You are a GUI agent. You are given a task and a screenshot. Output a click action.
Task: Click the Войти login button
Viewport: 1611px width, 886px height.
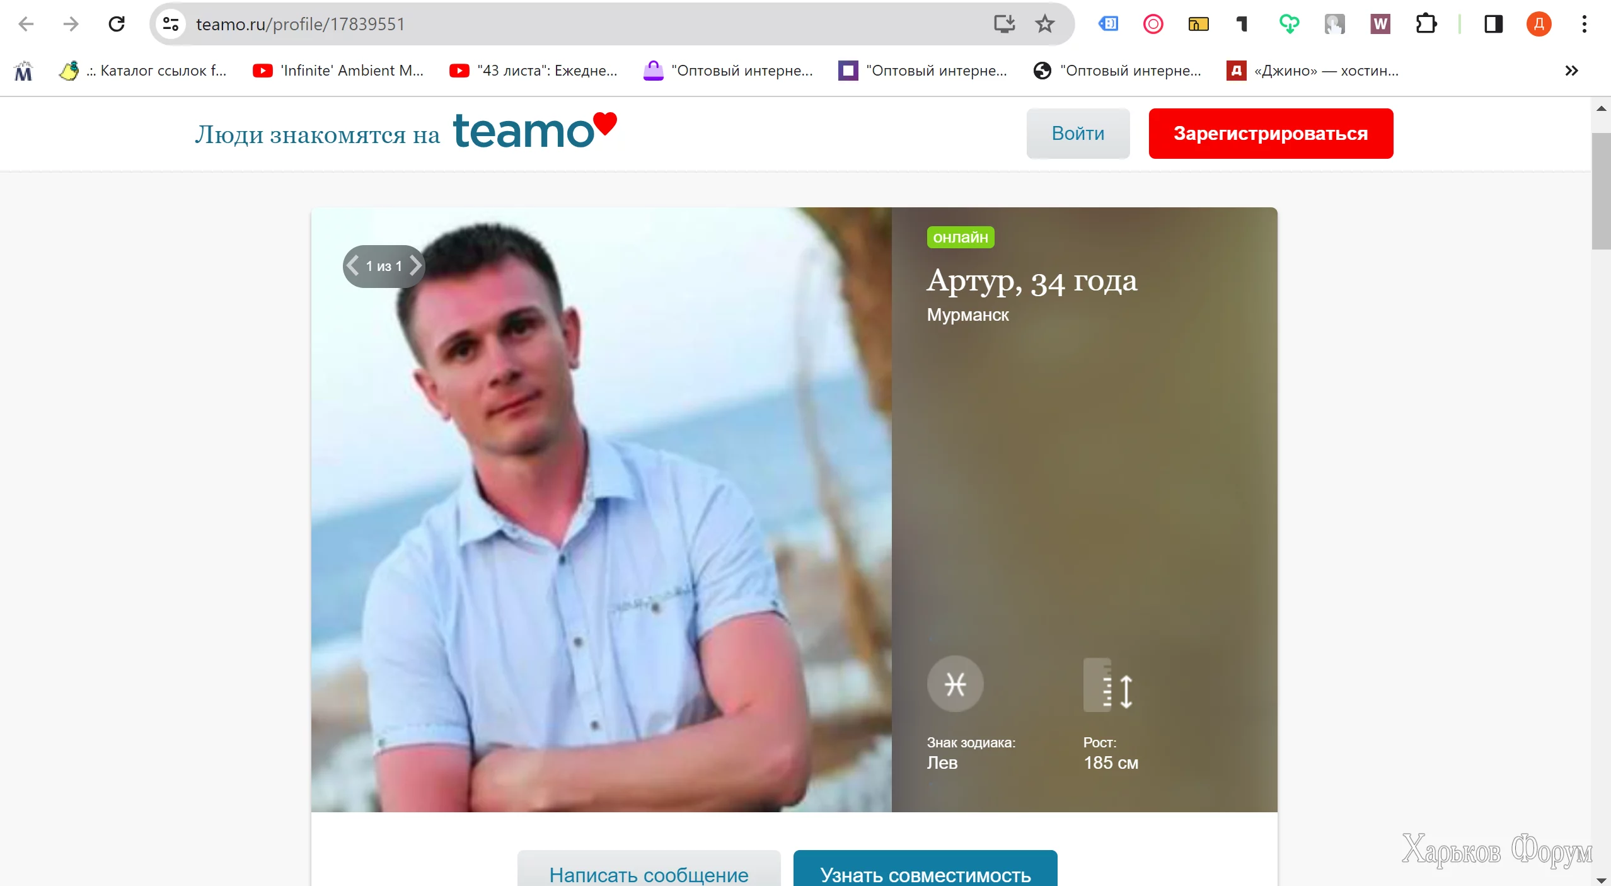coord(1078,134)
